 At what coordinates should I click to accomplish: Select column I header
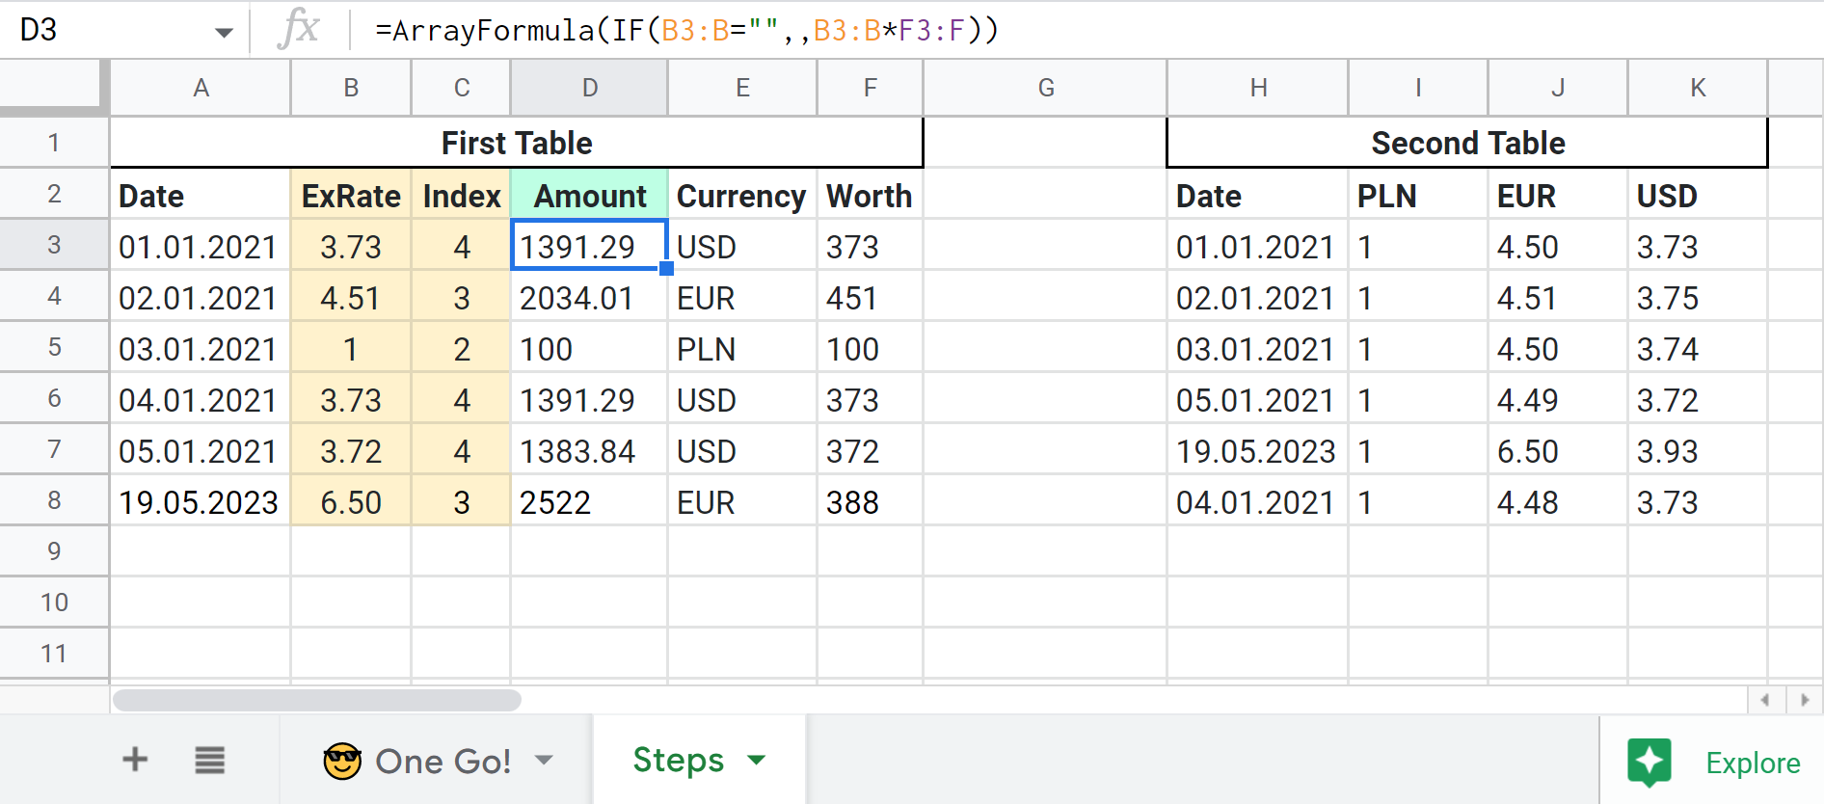[1418, 88]
